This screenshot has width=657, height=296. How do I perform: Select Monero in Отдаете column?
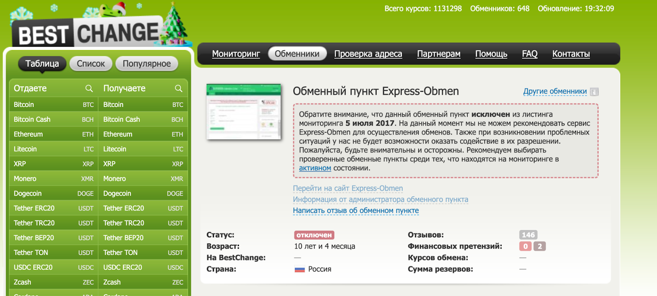pyautogui.click(x=53, y=178)
